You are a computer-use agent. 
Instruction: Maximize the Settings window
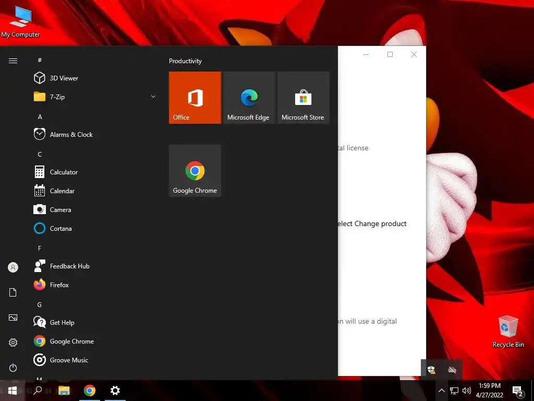pyautogui.click(x=390, y=54)
